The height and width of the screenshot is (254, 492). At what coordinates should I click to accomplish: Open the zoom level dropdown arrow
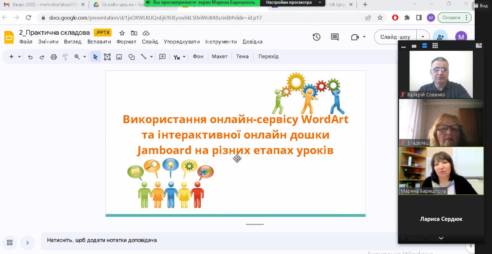[85, 57]
